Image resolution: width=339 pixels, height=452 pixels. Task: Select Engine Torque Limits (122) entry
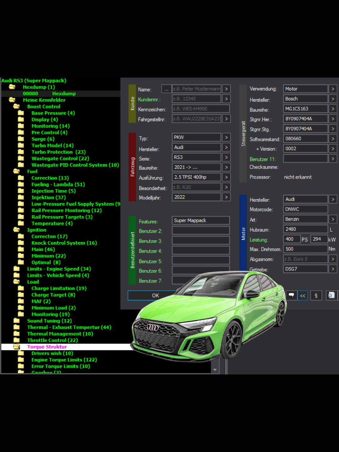tap(64, 360)
